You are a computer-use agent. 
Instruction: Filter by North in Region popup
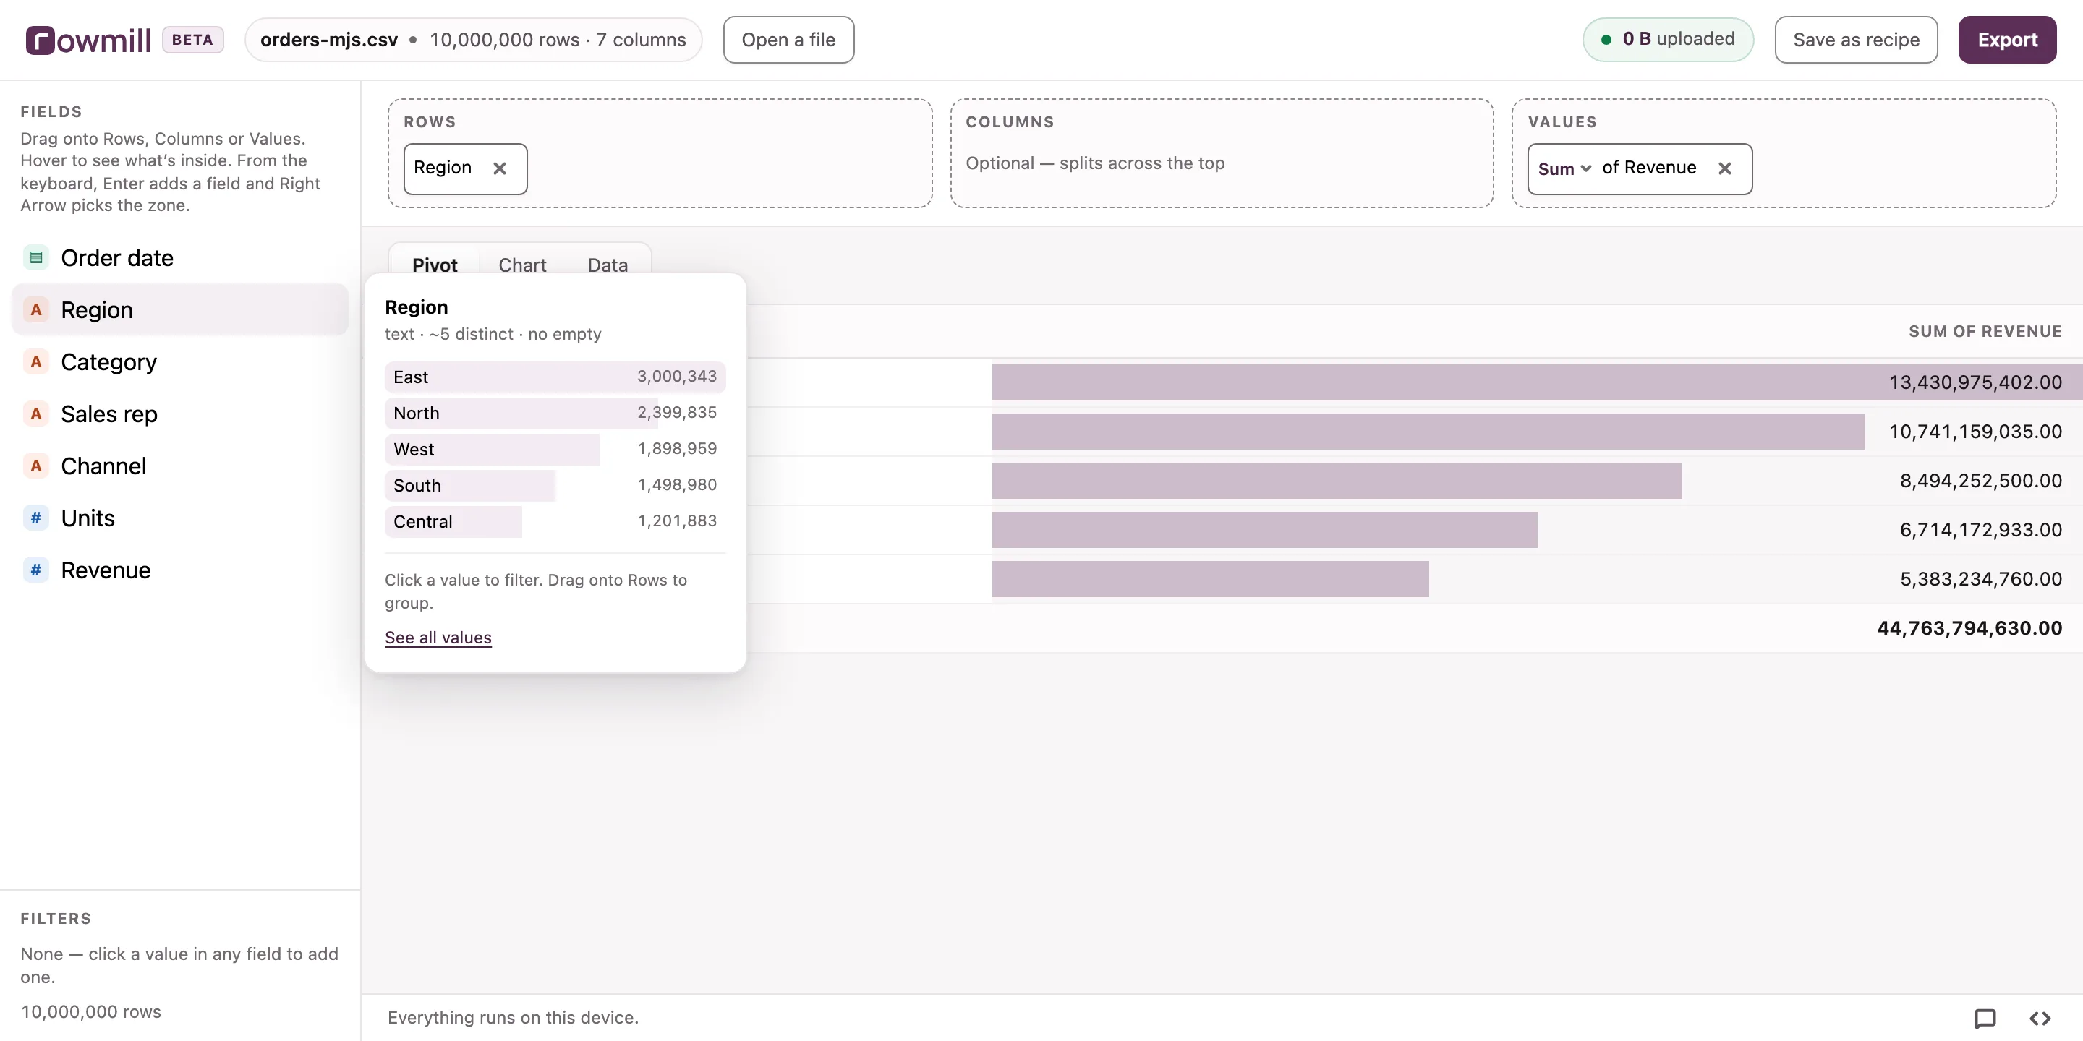click(555, 413)
